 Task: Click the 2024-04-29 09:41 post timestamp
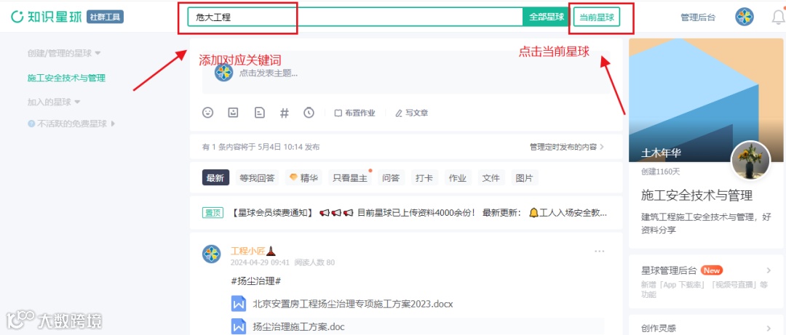(260, 262)
